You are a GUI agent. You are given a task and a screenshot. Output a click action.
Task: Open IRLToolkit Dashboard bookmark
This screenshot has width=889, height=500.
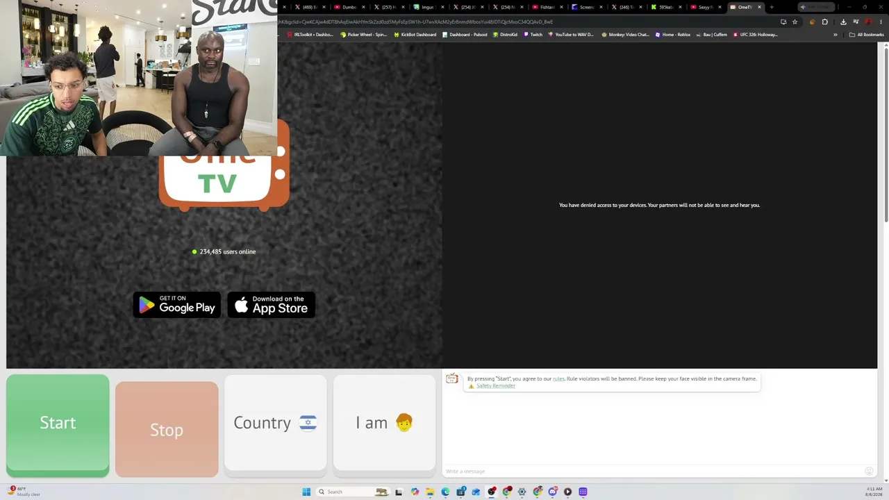tap(310, 35)
